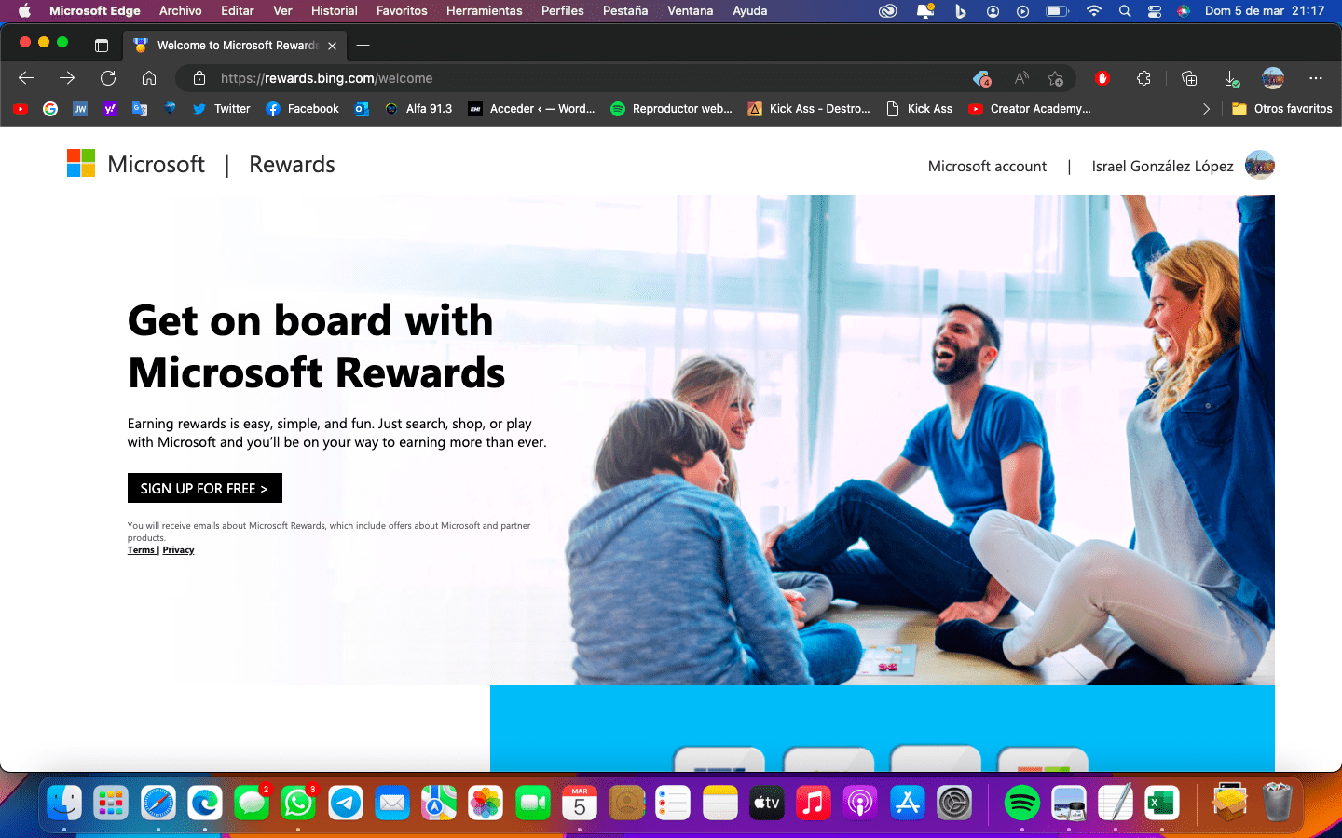Open a new tab

pyautogui.click(x=363, y=45)
